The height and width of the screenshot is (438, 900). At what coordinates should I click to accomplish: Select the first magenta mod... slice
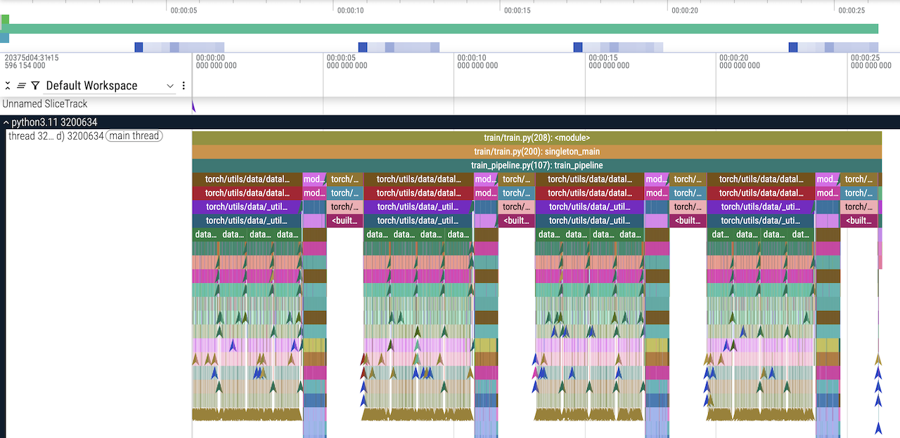coord(314,179)
